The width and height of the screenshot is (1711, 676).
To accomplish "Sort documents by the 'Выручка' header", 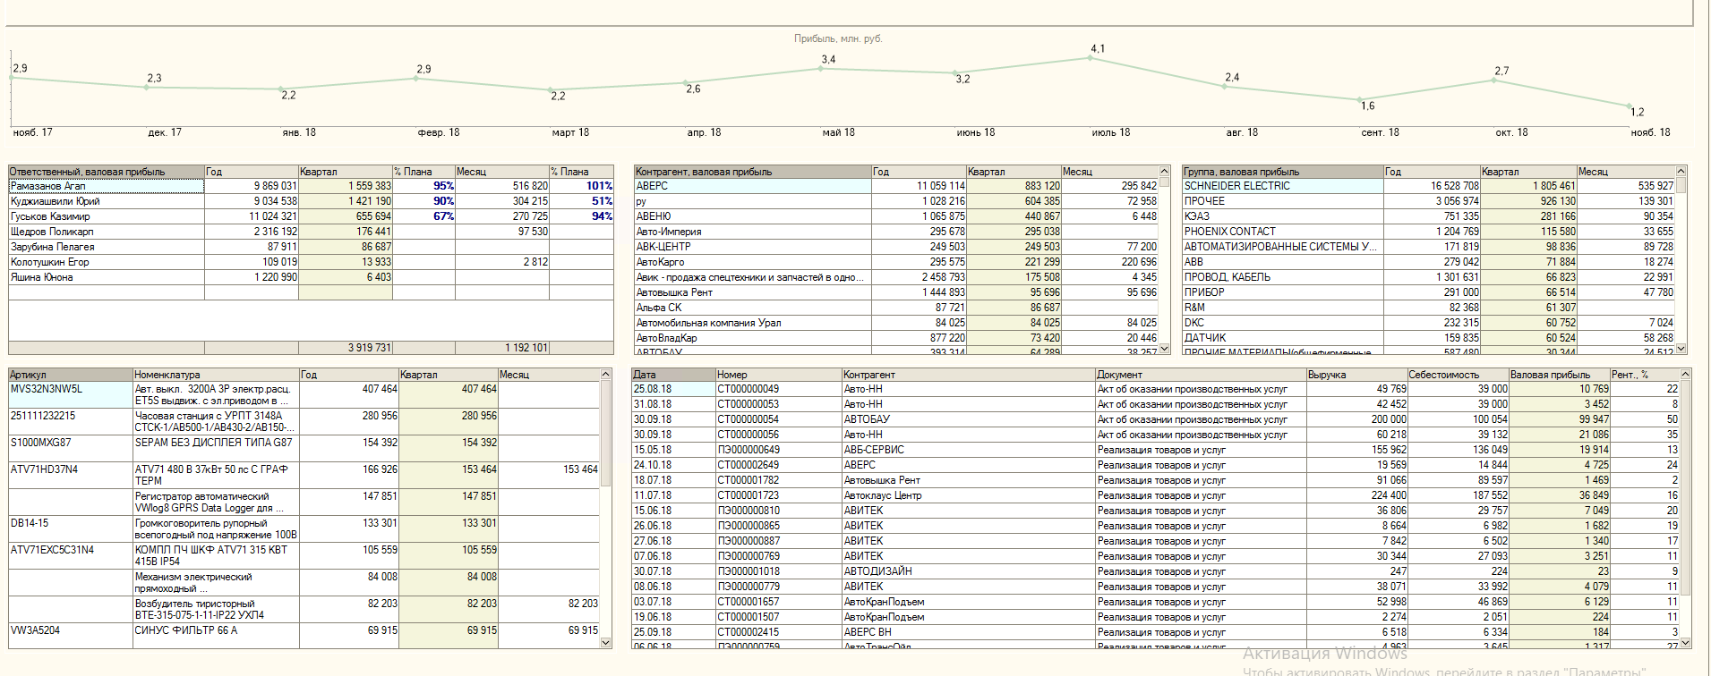I will pyautogui.click(x=1356, y=375).
